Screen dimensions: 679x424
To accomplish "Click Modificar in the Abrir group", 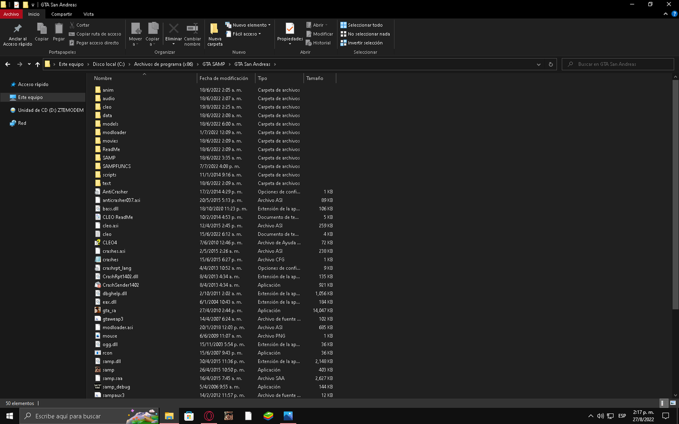I will pyautogui.click(x=319, y=34).
